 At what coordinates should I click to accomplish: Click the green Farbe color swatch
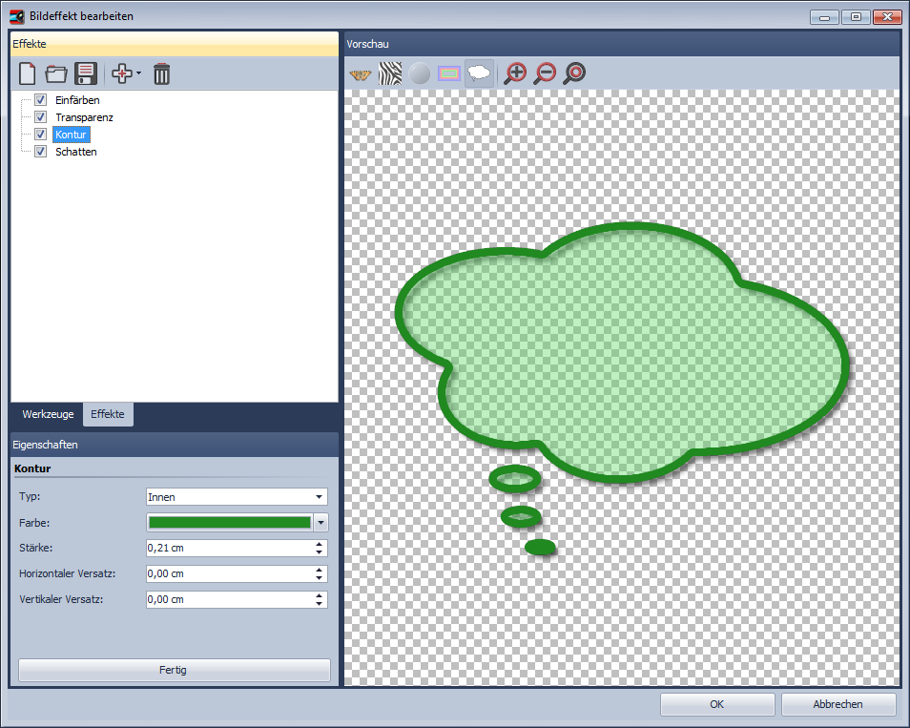point(230,522)
